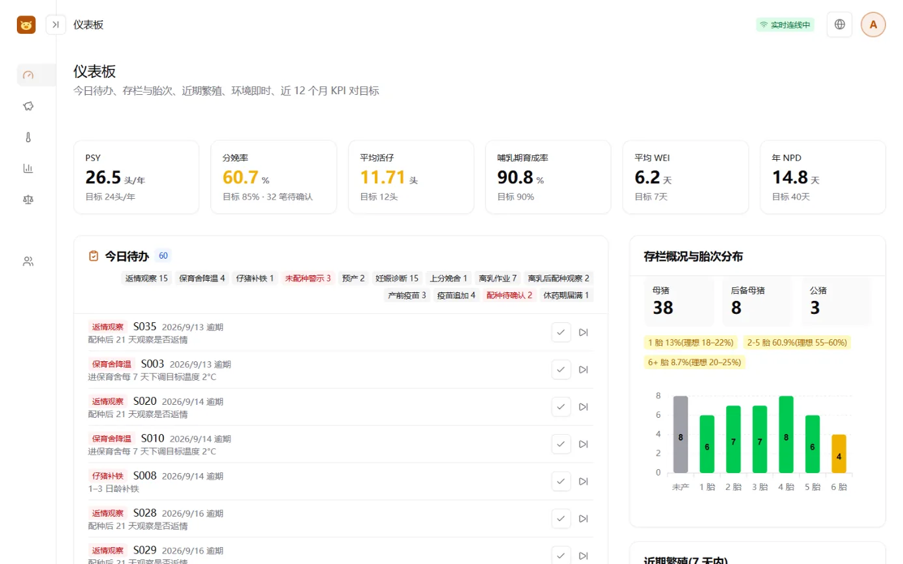
Task: Mark S028 返情观察 task as done
Action: point(561,519)
